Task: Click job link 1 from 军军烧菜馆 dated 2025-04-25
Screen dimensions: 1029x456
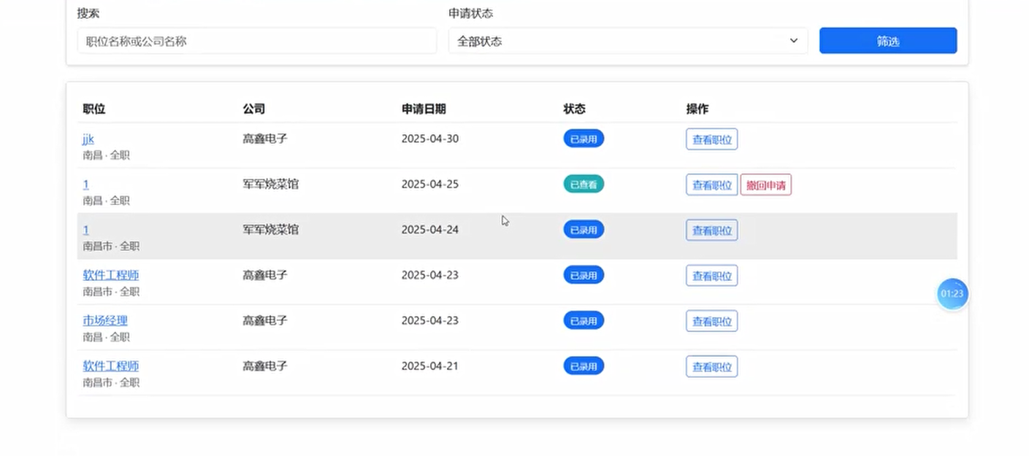Action: [x=85, y=184]
